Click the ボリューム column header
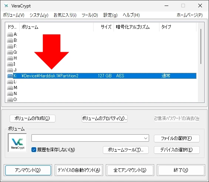 (56, 27)
